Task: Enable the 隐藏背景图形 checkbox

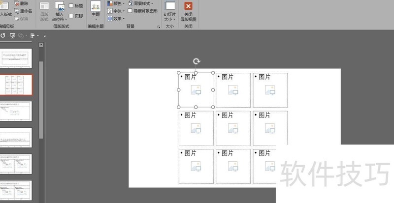Action: point(130,11)
